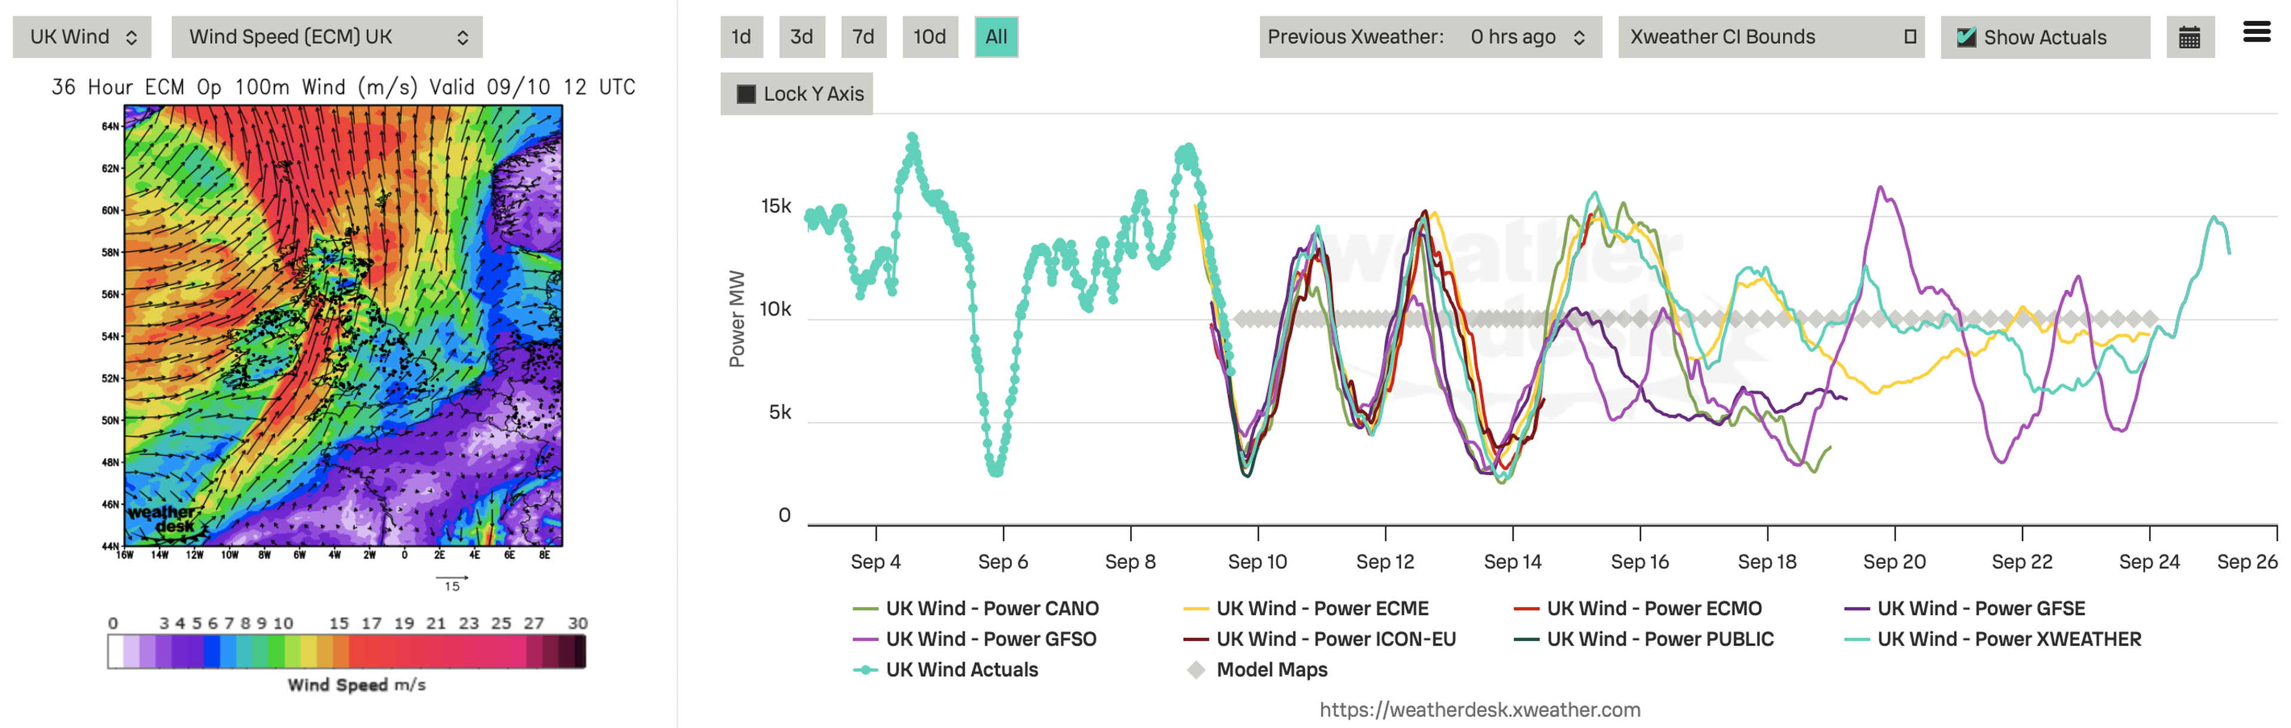Toggle UK Wind - Power GFSE legend series

1965,608
